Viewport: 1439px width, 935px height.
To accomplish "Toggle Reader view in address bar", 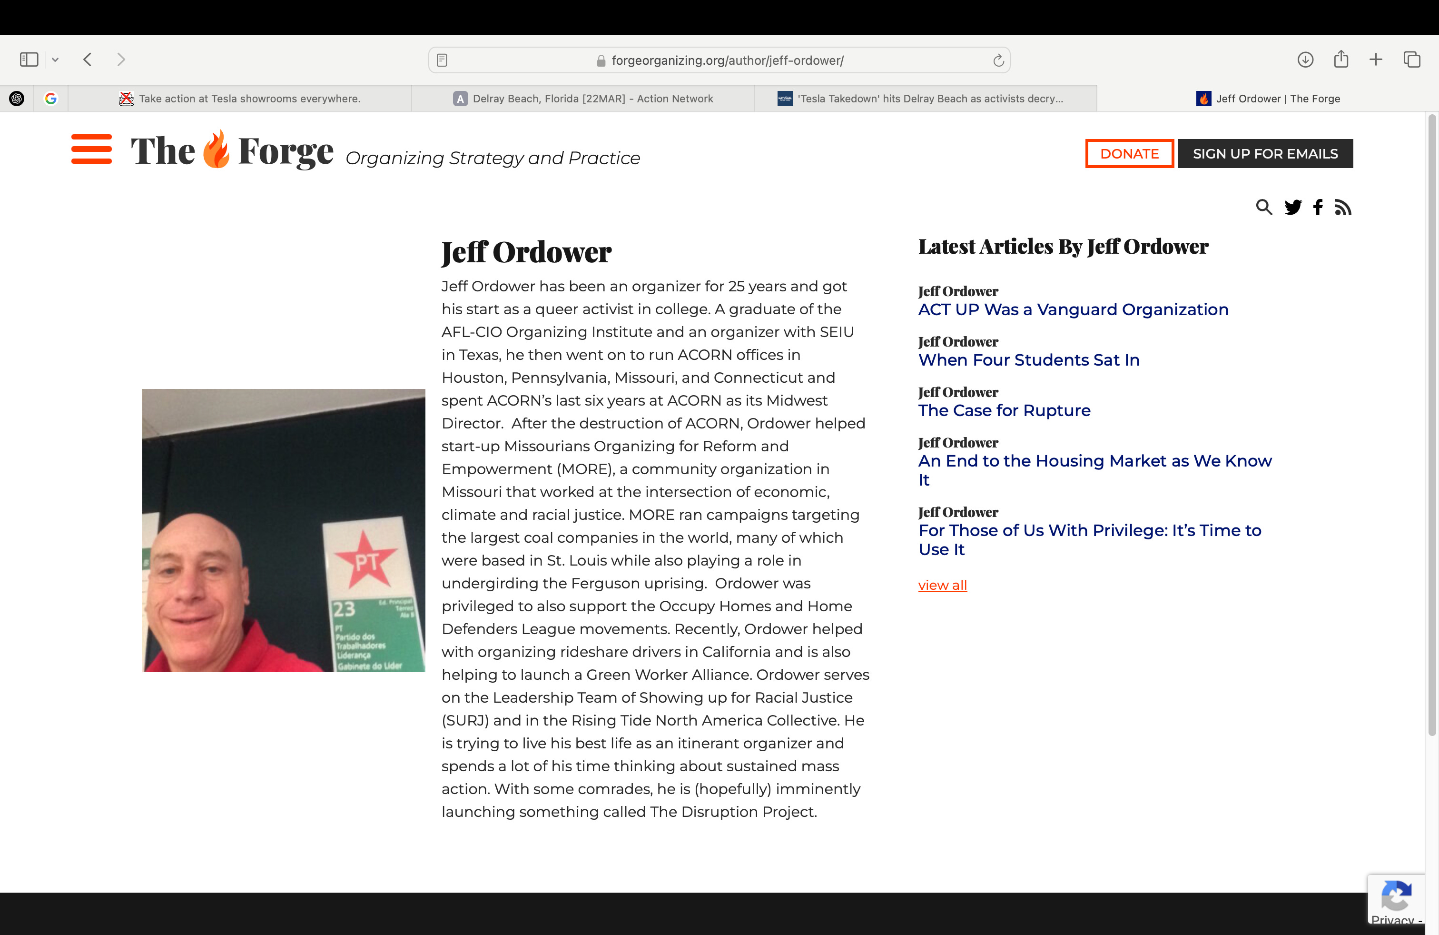I will coord(442,60).
